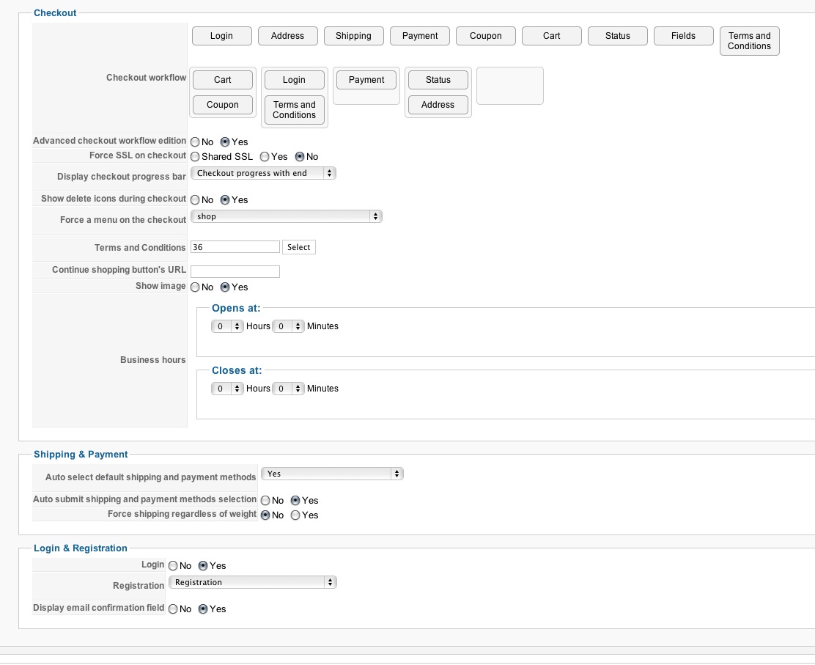Viewport: 815px width, 665px height.
Task: Click the Shipping workflow block
Action: click(x=353, y=36)
